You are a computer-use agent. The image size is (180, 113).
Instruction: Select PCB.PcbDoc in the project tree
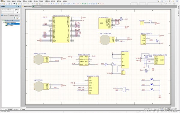point(10,25)
